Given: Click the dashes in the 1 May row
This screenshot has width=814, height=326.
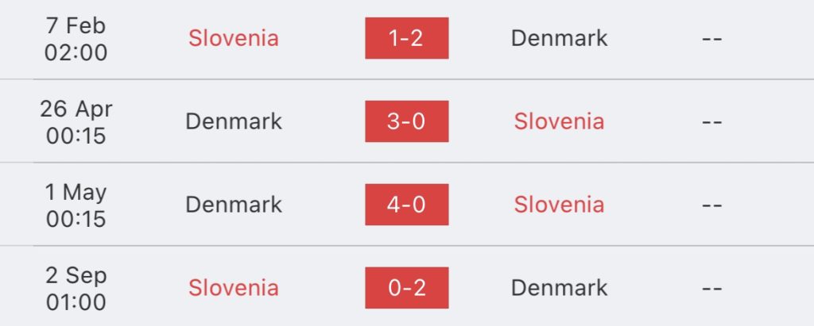Looking at the screenshot, I should 711,205.
